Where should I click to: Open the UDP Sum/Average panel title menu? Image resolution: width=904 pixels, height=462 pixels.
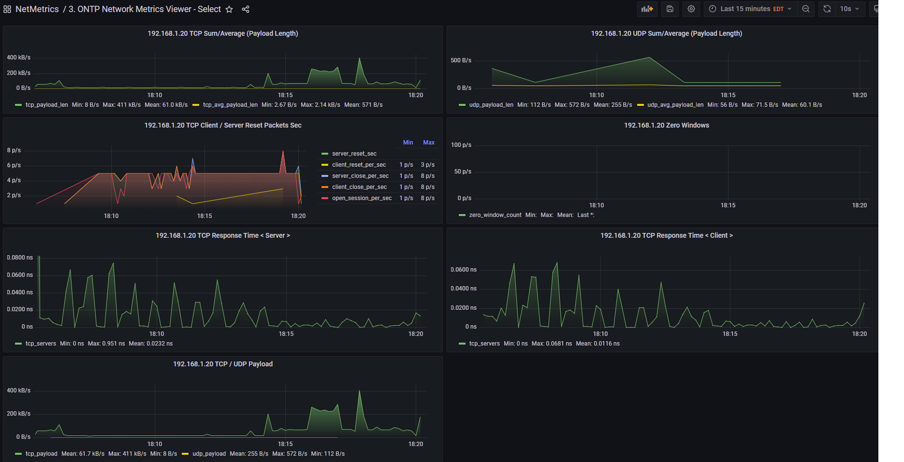coord(667,33)
